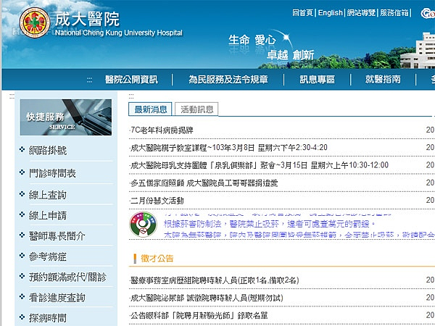Open news item 二月份藝文活動
The image size is (435, 326).
click(157, 201)
